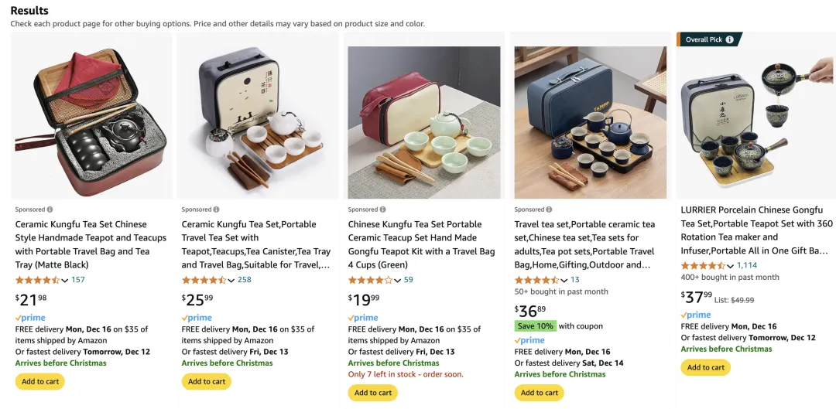Click the Save 10% coupon badge
836x409 pixels.
[535, 326]
